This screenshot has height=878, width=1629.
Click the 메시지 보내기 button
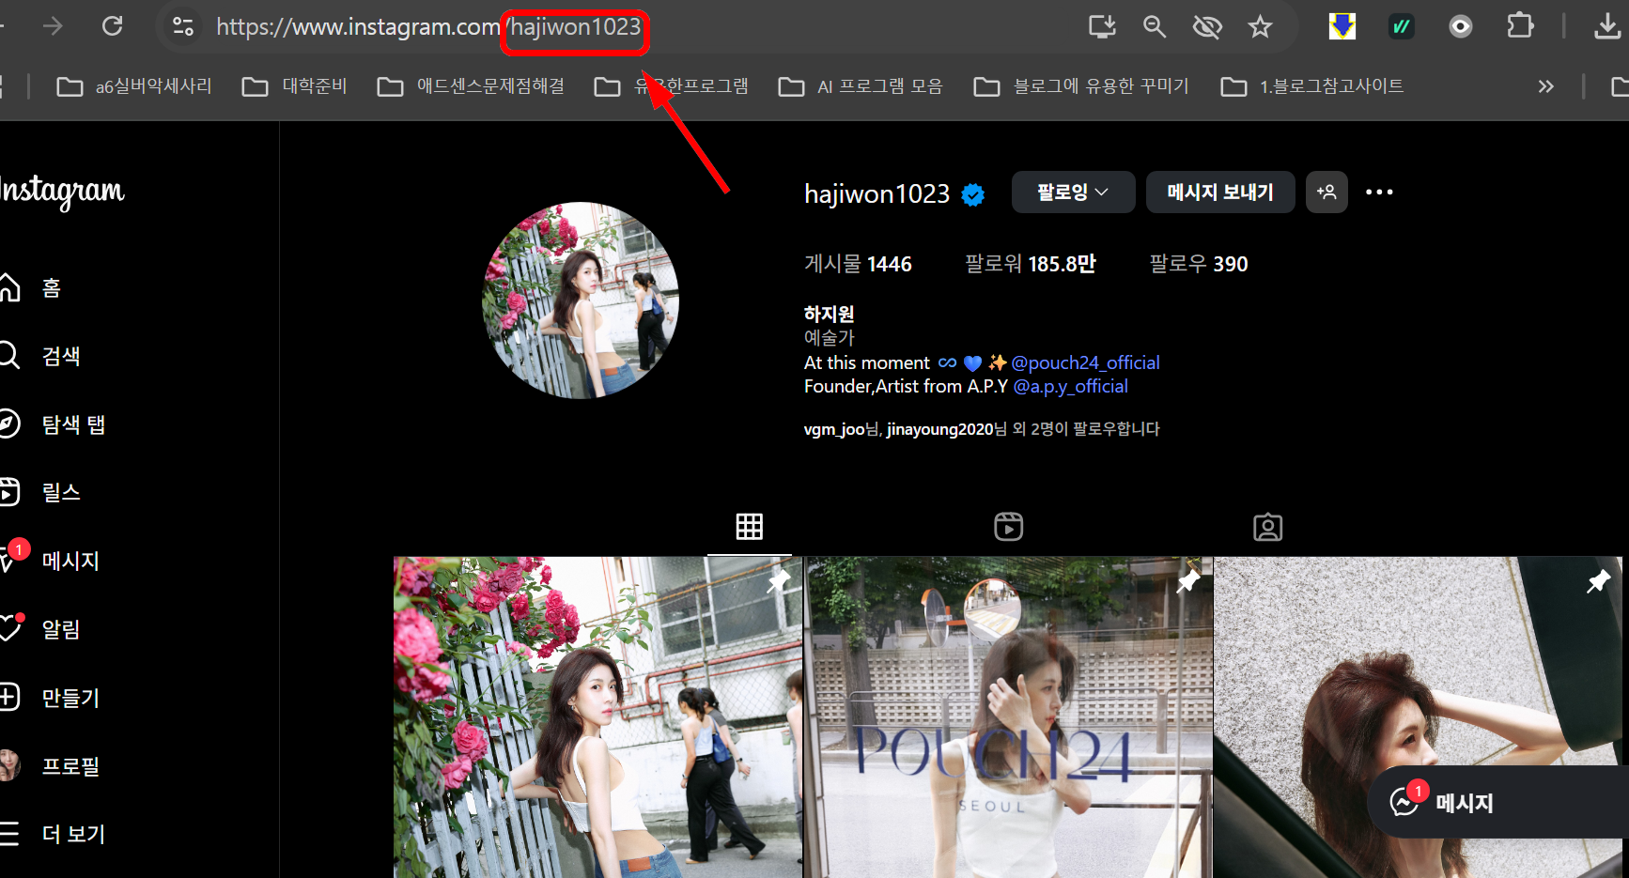pyautogui.click(x=1220, y=192)
